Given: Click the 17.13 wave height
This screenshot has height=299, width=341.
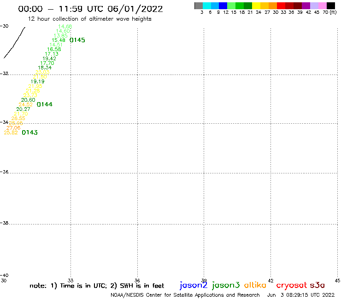Looking at the screenshot, I should [x=52, y=54].
